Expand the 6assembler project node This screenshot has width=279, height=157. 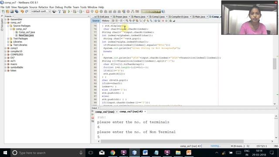[6, 19]
